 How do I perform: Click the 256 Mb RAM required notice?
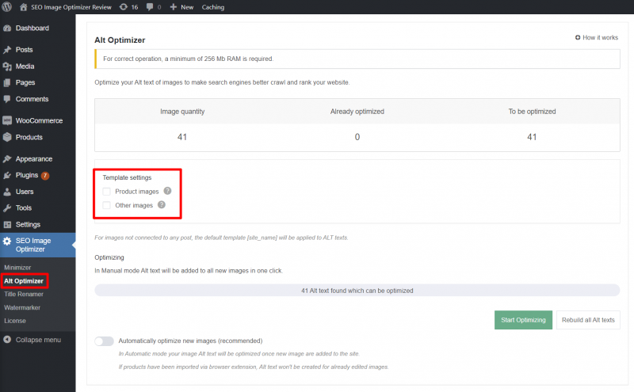357,59
